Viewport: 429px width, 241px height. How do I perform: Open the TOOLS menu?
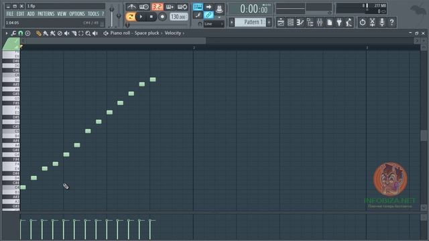point(93,13)
